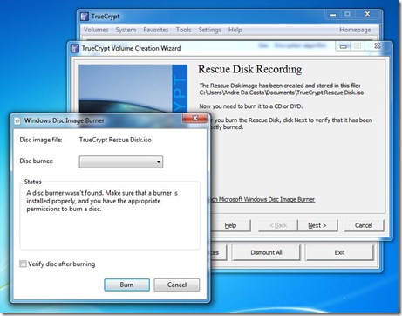
Task: Open the Help menu in TrueCrypt
Action: coord(235,30)
